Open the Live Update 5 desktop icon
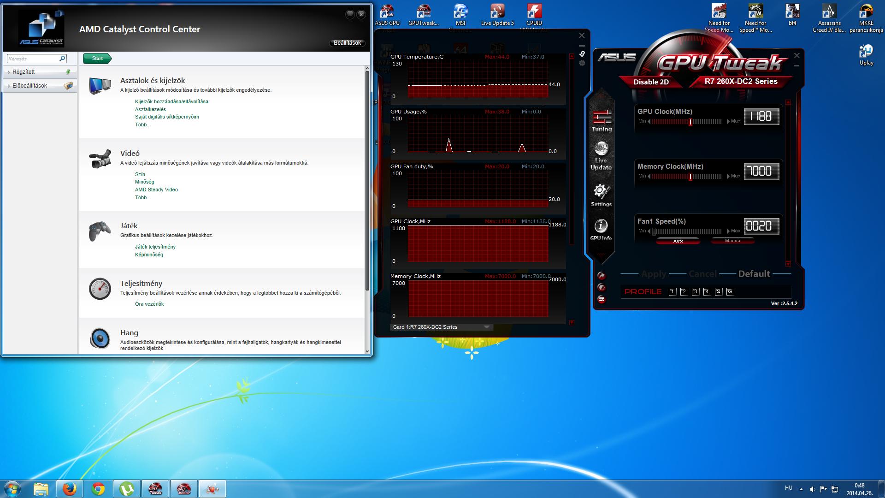 497,15
